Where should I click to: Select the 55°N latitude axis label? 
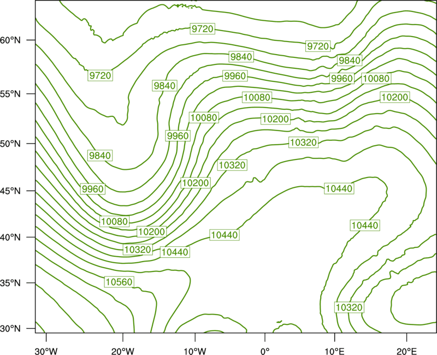coord(10,94)
